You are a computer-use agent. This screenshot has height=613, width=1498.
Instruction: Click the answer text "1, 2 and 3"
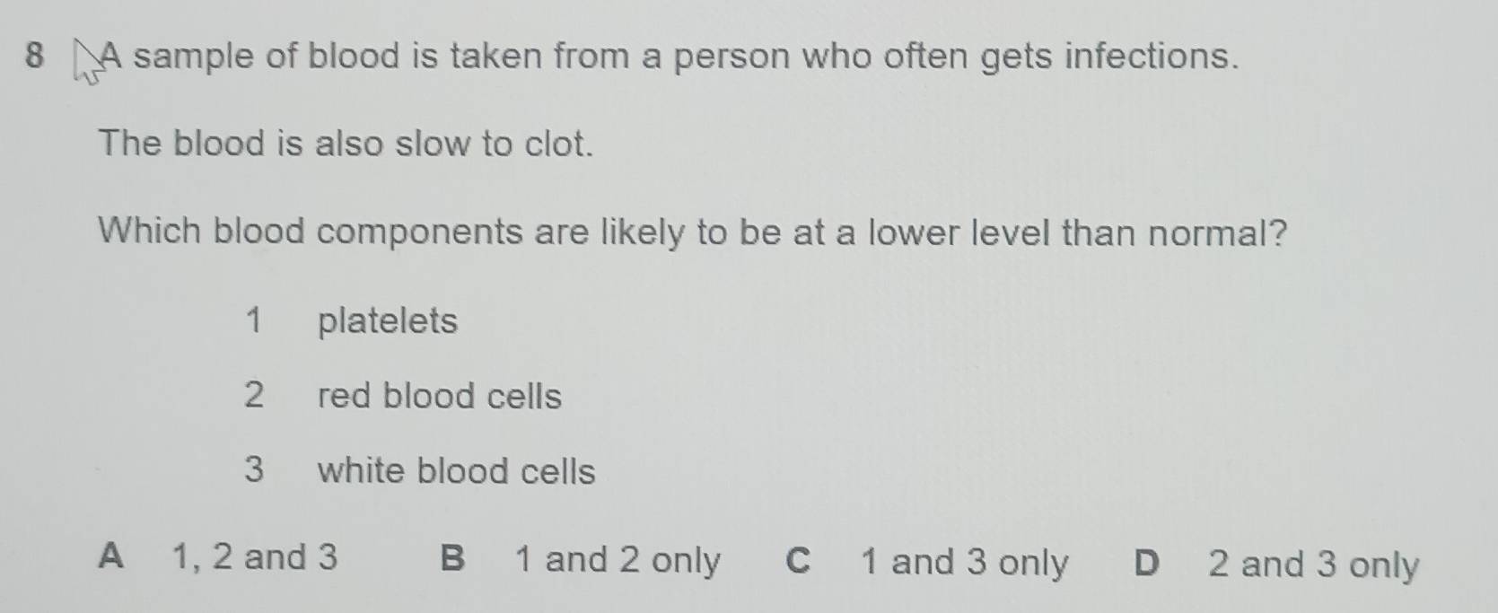coord(255,557)
